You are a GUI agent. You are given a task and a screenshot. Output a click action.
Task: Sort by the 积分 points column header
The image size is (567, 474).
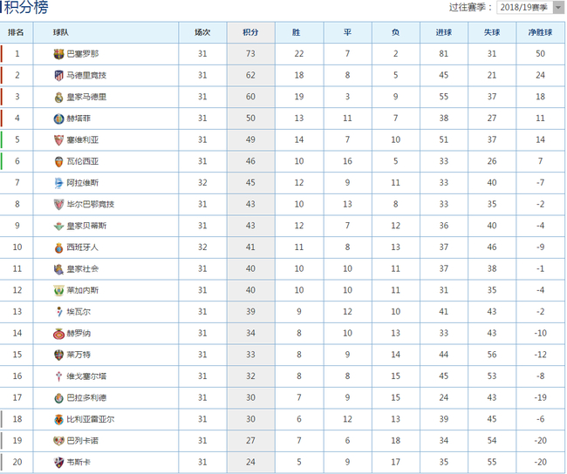[250, 32]
